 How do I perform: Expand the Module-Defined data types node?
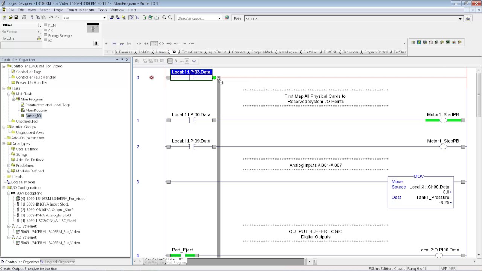9,171
